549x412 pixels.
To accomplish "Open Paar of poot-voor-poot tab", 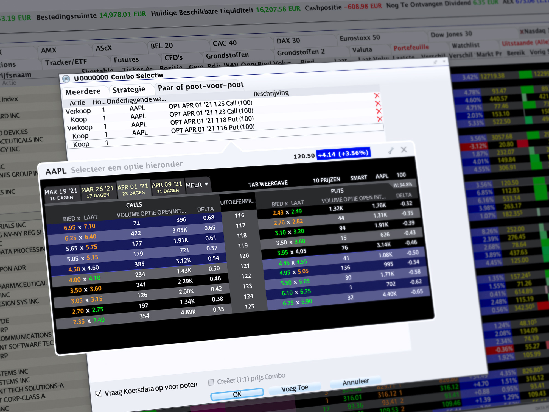I will 201,86.
